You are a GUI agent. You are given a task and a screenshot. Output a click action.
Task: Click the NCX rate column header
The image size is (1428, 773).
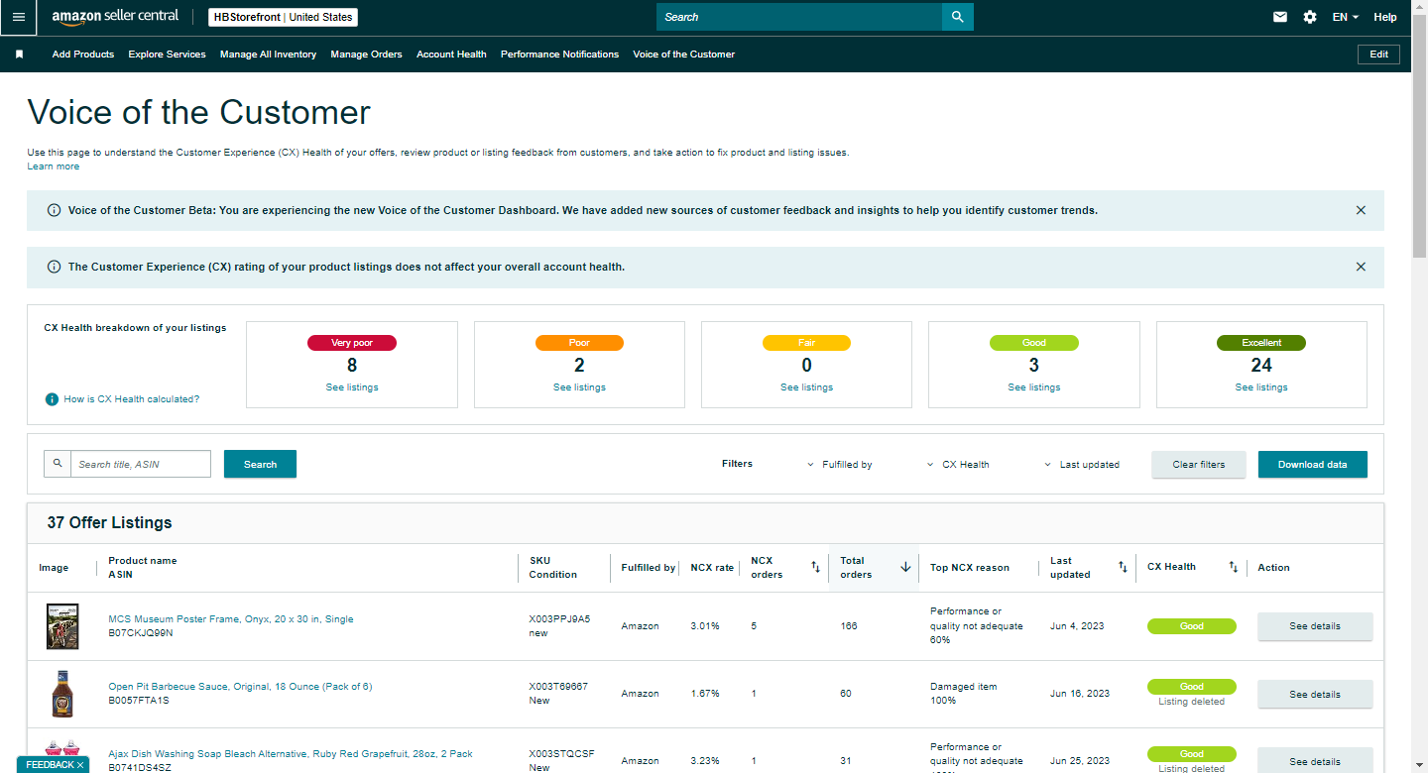(x=712, y=568)
